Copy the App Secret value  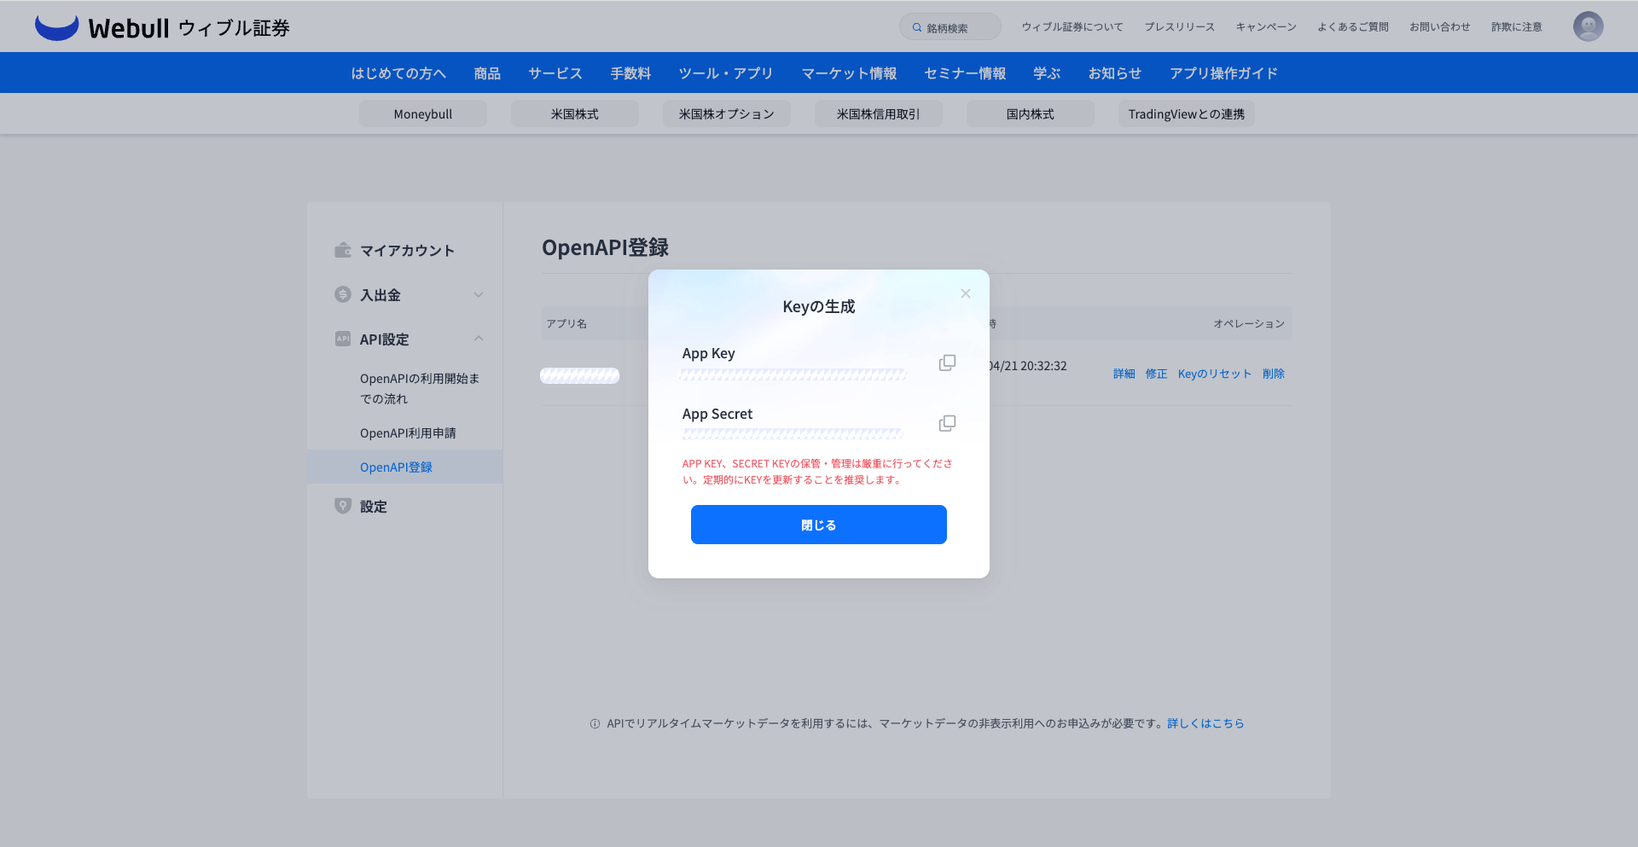(x=947, y=423)
